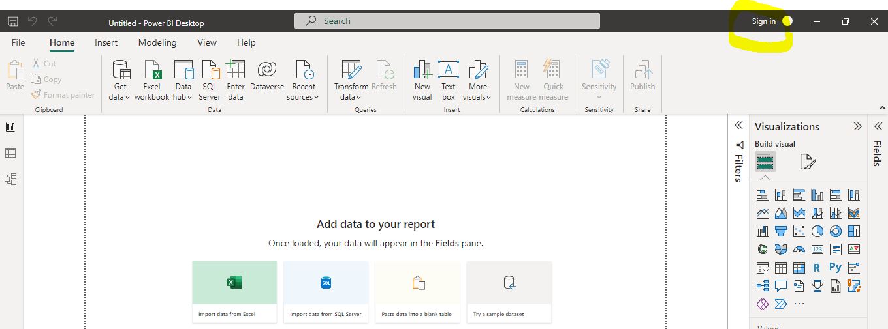Image resolution: width=888 pixels, height=329 pixels.
Task: Add a Power Apps visual
Action: [x=762, y=304]
